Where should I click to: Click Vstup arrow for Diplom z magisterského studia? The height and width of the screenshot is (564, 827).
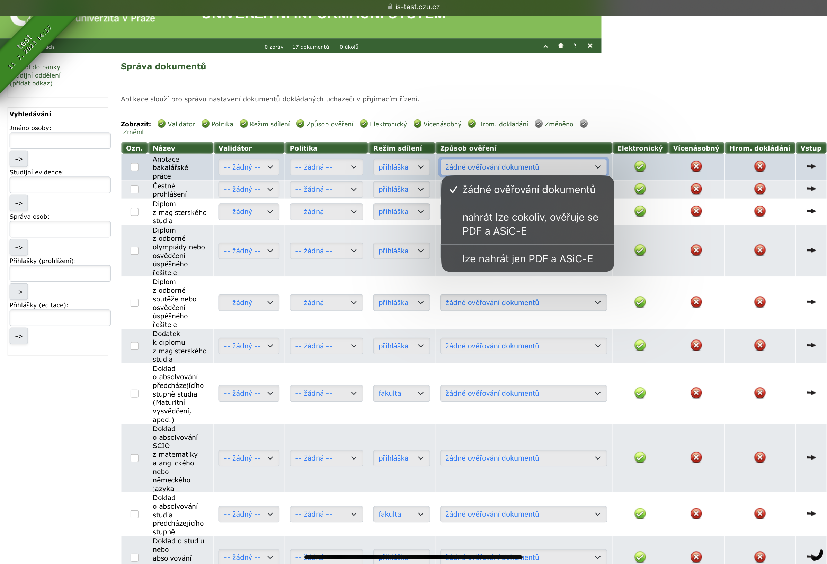(811, 211)
